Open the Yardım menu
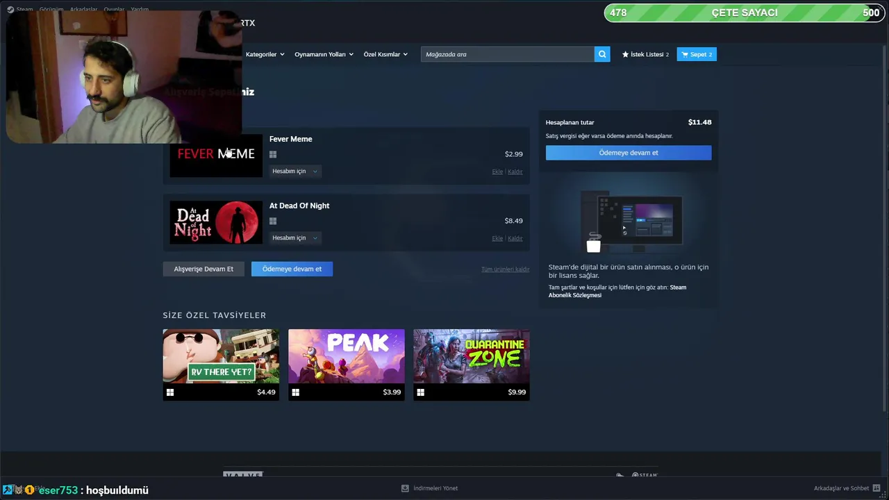 pyautogui.click(x=140, y=10)
